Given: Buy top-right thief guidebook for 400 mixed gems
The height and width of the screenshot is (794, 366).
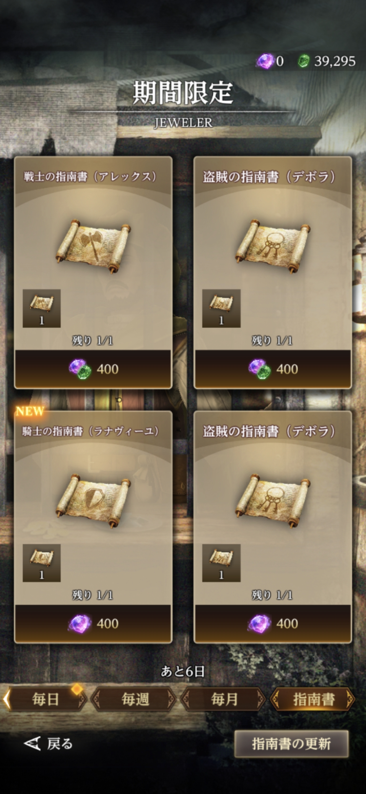Looking at the screenshot, I should point(273,369).
